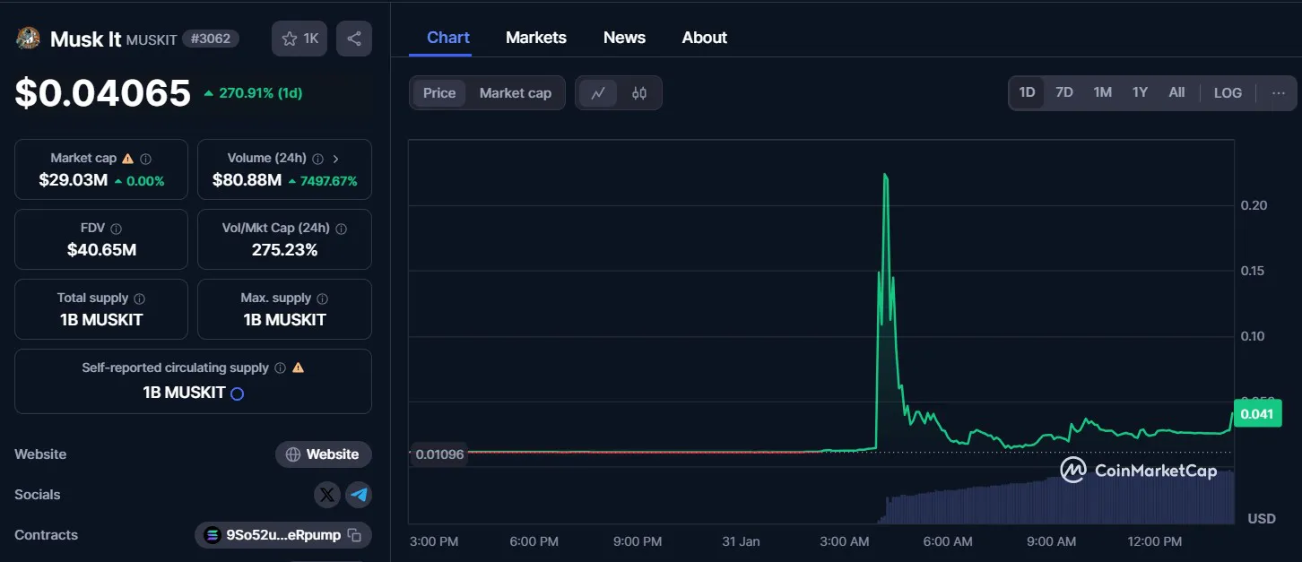
Task: Click the 0.01096 baseline price label
Action: 439,454
